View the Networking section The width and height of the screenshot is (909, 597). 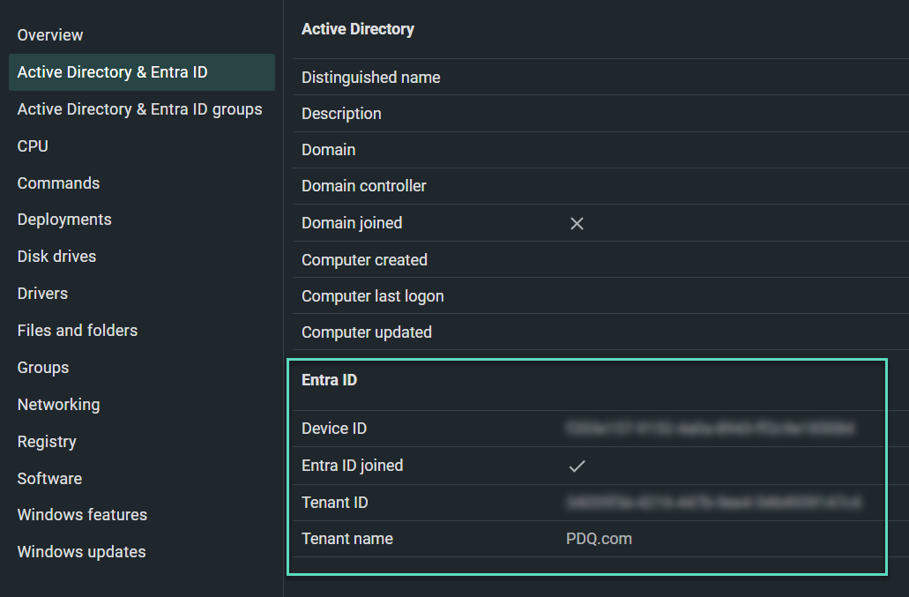click(58, 405)
